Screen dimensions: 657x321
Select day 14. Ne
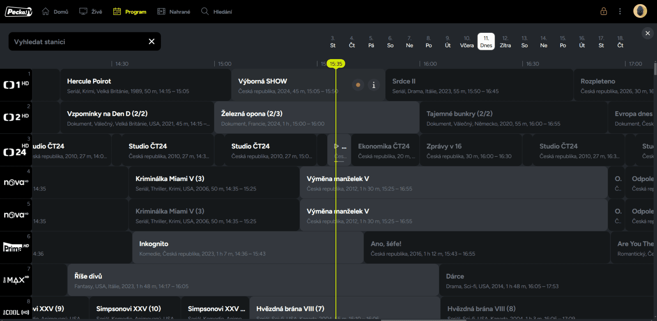[x=544, y=42]
